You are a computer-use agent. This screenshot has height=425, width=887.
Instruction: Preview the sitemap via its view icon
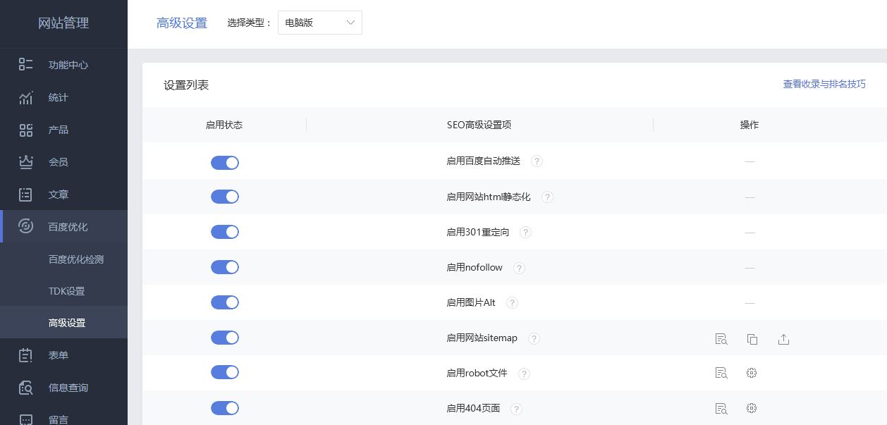tap(721, 339)
